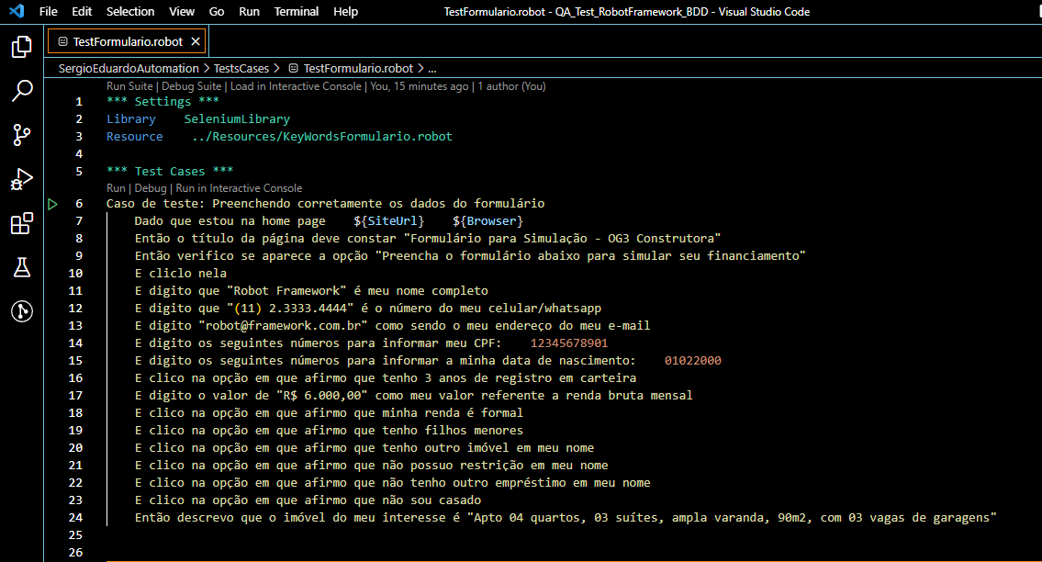Click 'robot@framework.com.br' text on line 13

[x=283, y=326]
